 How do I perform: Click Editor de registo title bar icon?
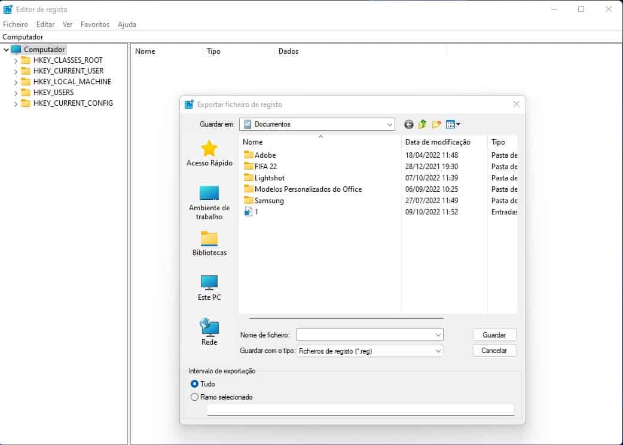point(8,9)
